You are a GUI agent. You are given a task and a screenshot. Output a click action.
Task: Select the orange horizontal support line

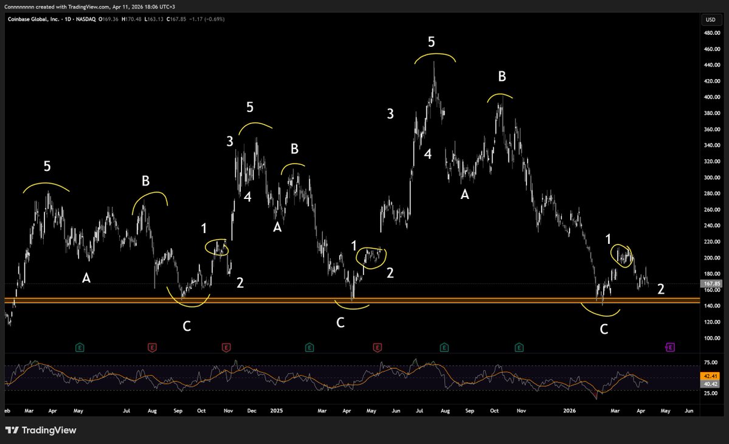click(x=353, y=301)
